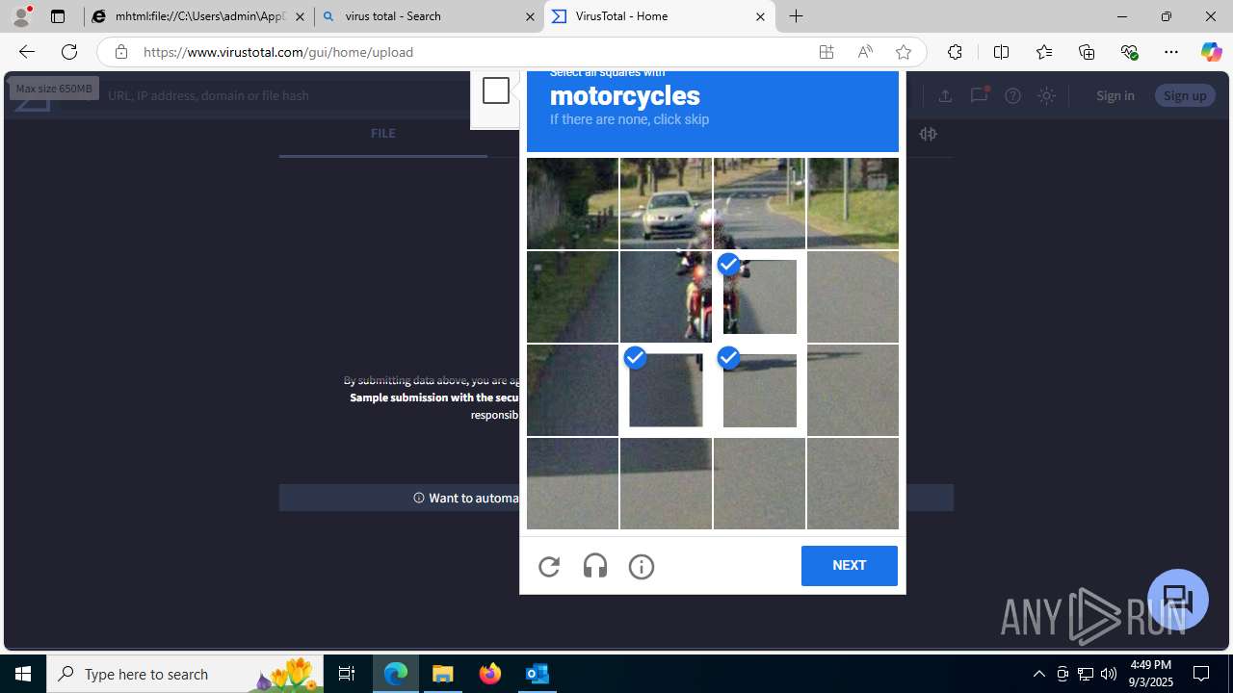Add this page to favorites
The height and width of the screenshot is (693, 1233).
(904, 52)
